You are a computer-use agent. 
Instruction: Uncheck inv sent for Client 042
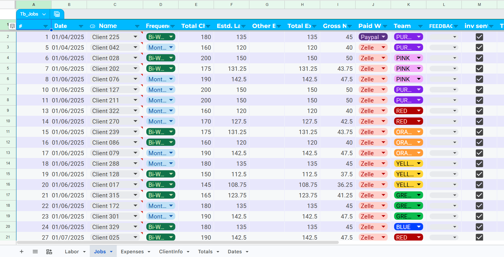[x=479, y=47]
